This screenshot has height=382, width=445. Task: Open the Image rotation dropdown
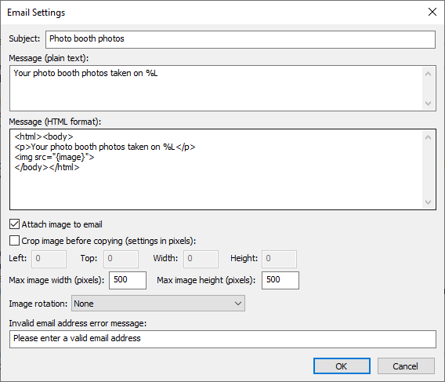158,304
